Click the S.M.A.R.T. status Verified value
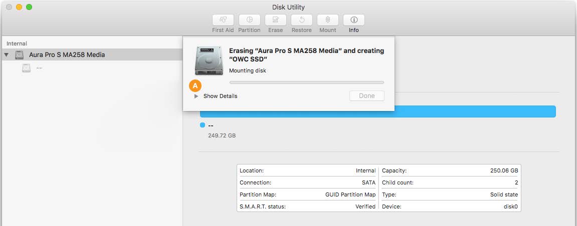The image size is (577, 226). pos(365,206)
